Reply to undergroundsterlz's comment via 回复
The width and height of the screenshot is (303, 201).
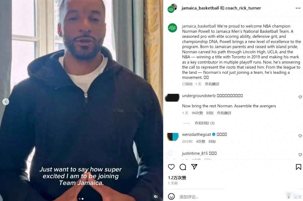pyautogui.click(x=210, y=113)
